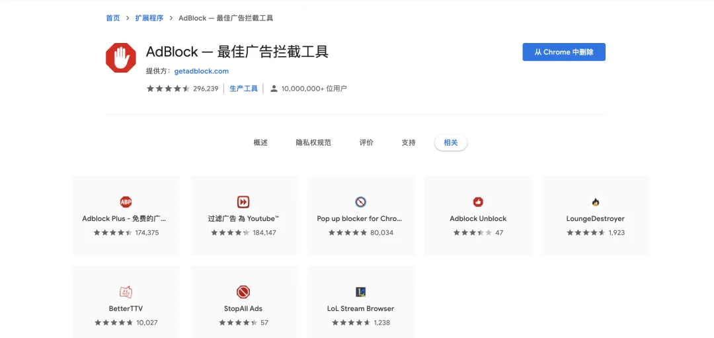Click the 184,147 rating count
Viewport: 714px width, 338px height.
[x=264, y=233]
